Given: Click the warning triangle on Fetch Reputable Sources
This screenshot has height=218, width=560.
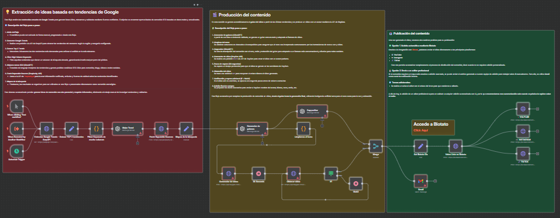Looking at the screenshot, I should (165, 133).
